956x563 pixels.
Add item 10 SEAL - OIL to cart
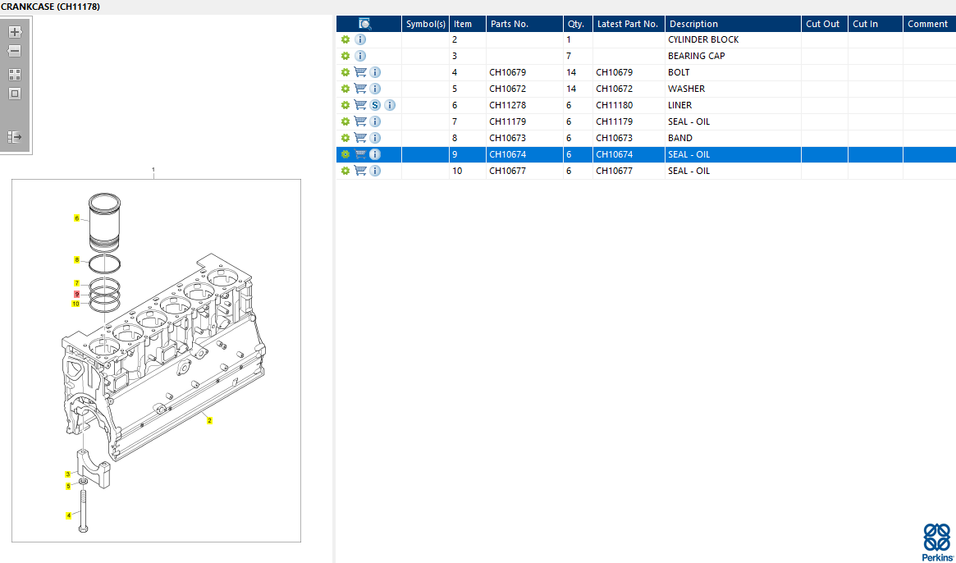360,171
